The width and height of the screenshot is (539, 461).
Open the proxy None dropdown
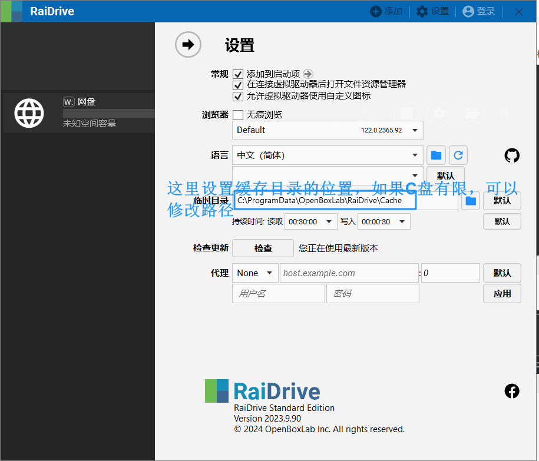pos(254,273)
